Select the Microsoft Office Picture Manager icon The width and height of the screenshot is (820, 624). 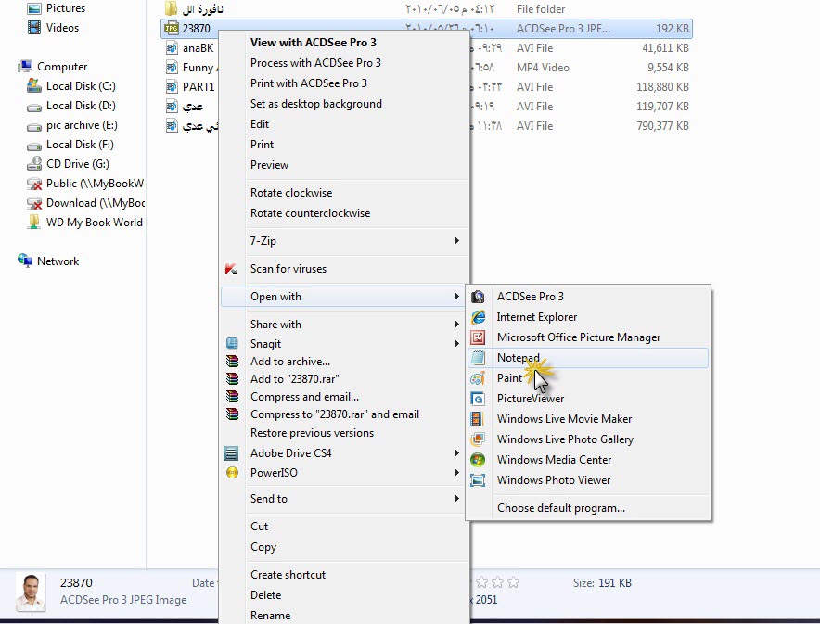click(478, 337)
